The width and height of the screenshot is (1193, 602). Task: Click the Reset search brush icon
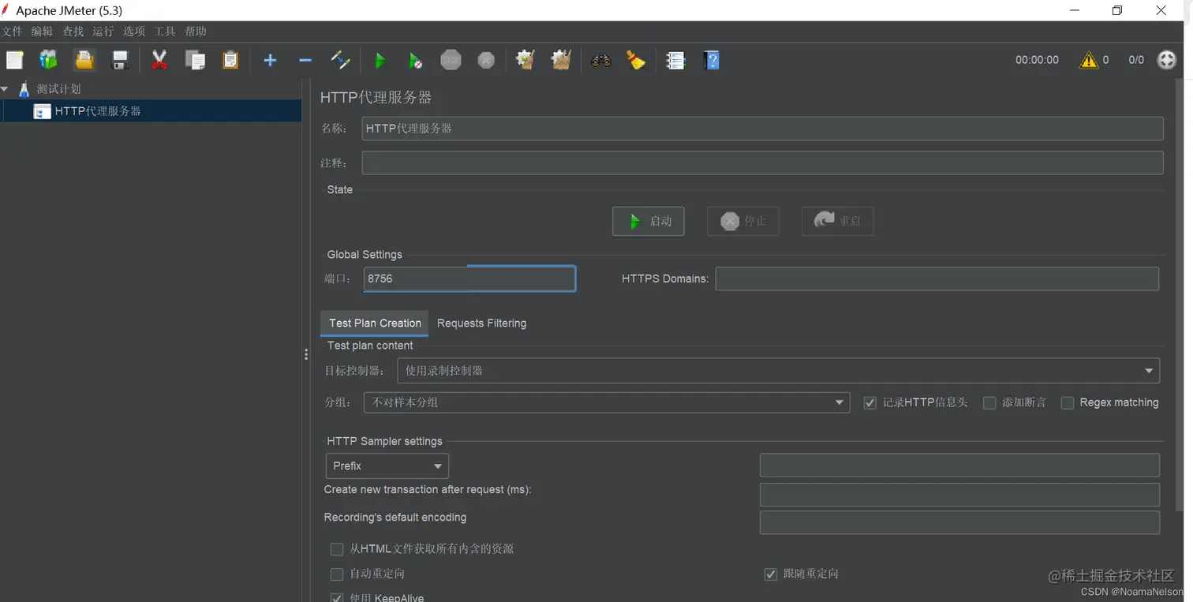pyautogui.click(x=636, y=60)
